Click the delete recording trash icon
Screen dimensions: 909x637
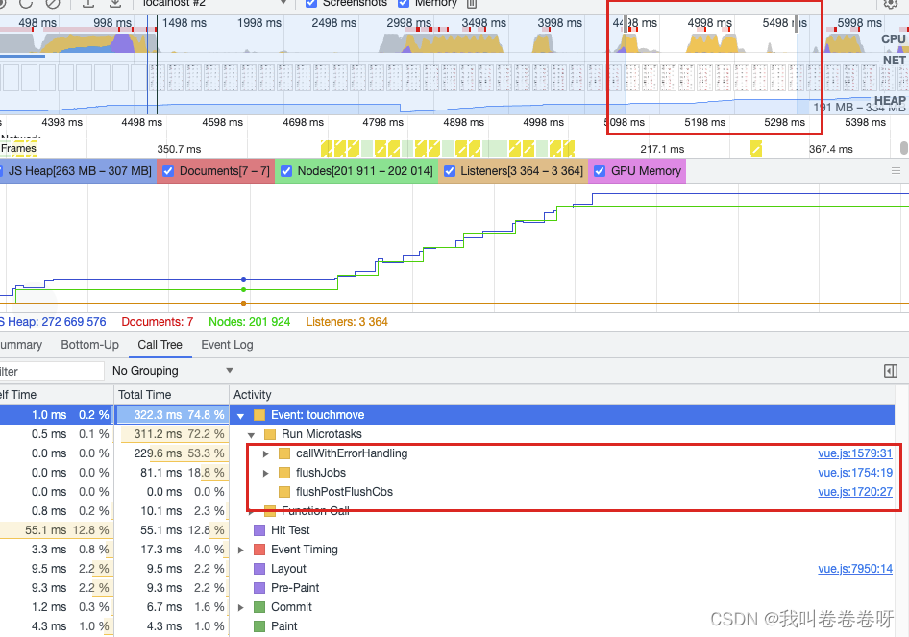coord(471,4)
